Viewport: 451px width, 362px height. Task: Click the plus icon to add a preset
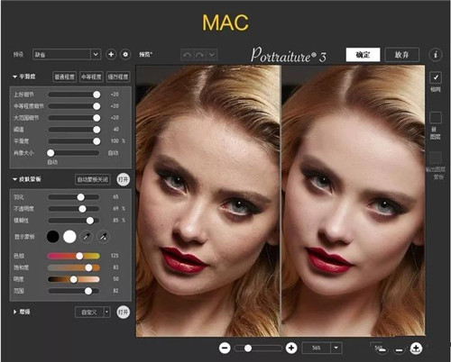pos(111,55)
